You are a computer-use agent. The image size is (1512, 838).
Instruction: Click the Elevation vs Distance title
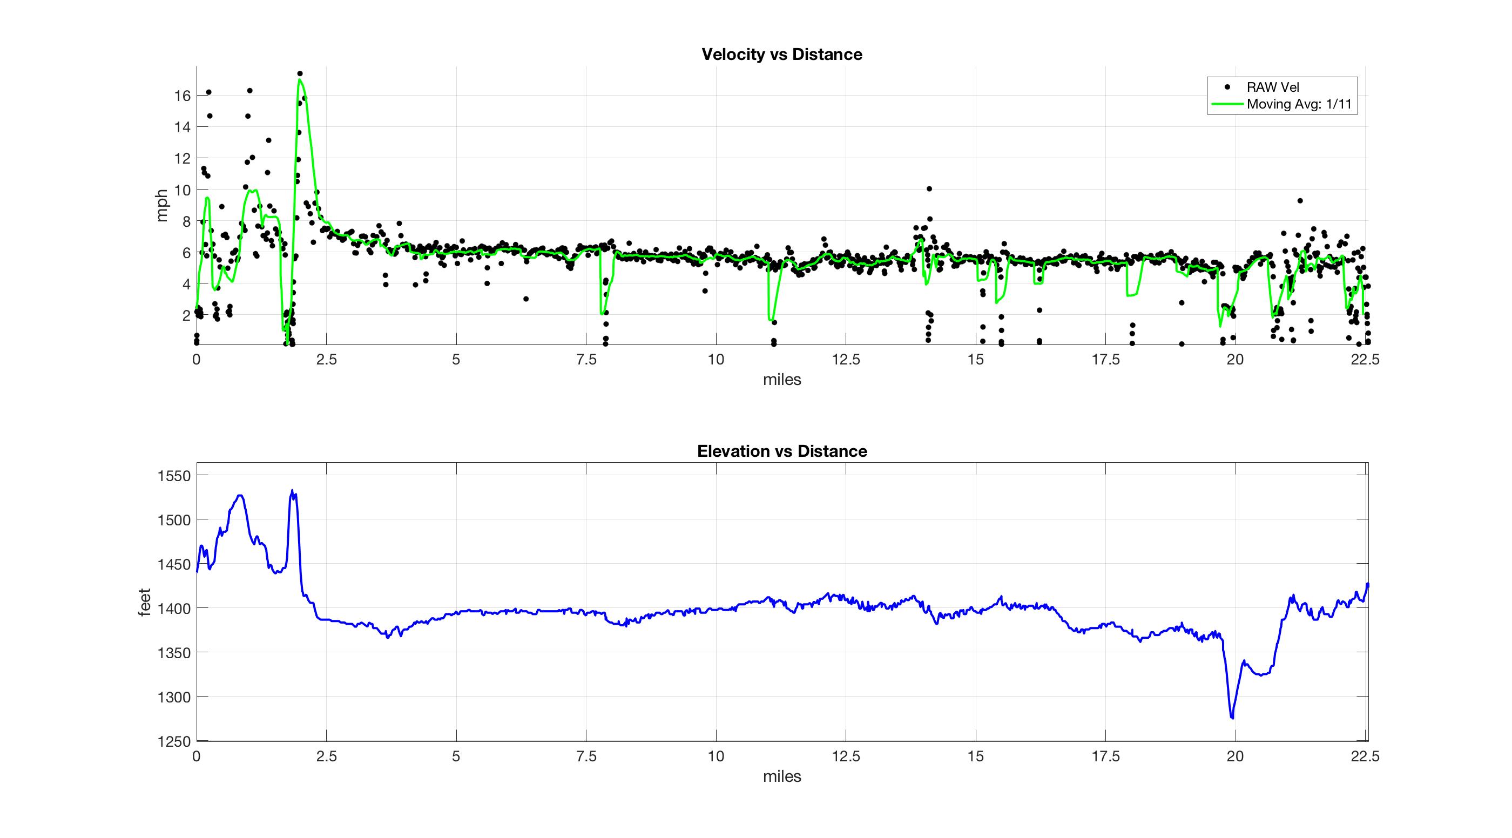point(781,451)
